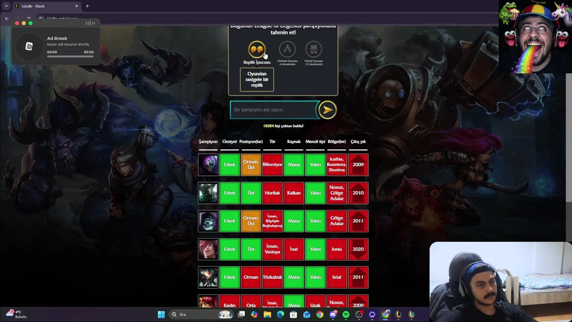Click the Tür column header
The height and width of the screenshot is (322, 572).
coord(272,142)
